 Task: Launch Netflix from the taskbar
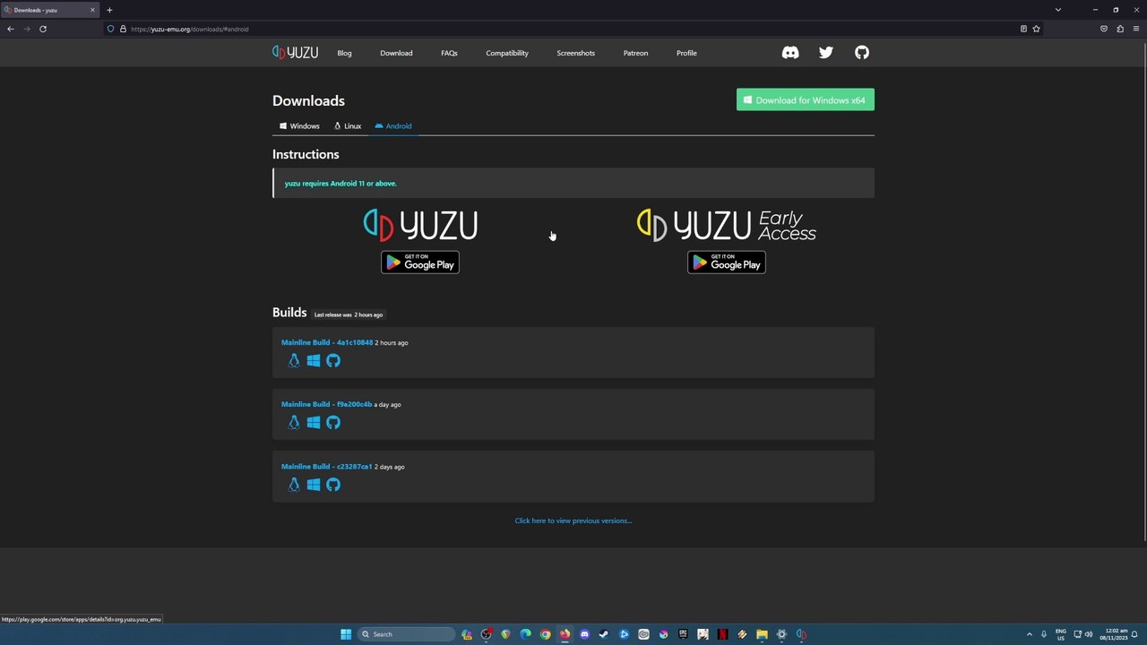722,634
